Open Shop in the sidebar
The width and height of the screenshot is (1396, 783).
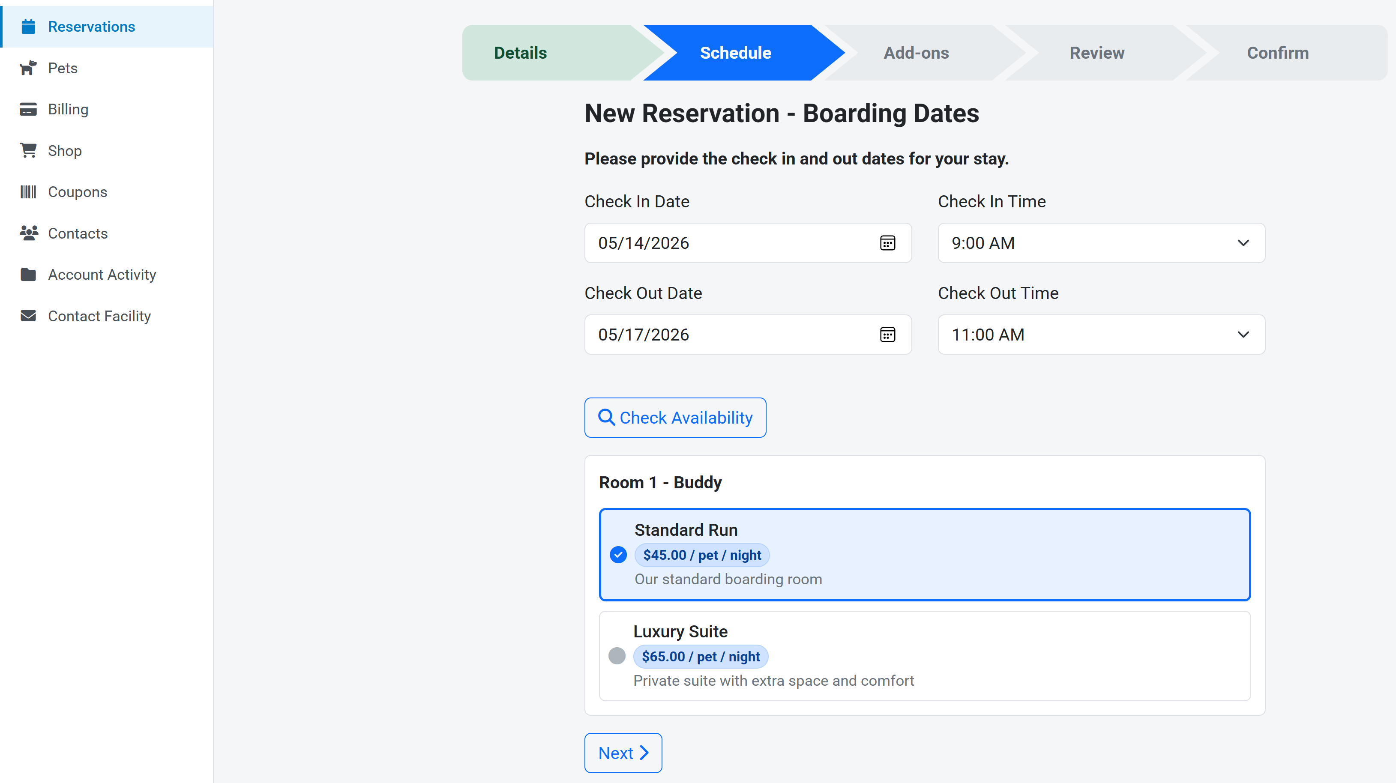(x=107, y=151)
